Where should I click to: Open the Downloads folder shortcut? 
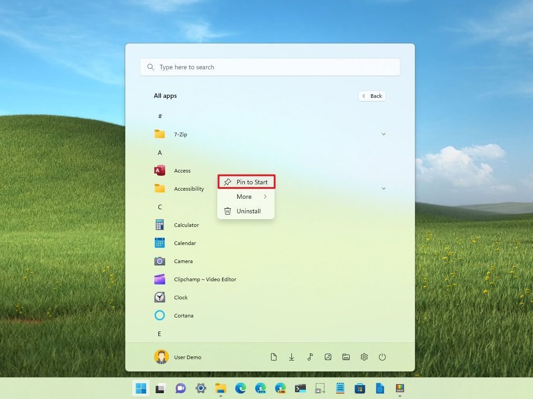(x=292, y=357)
